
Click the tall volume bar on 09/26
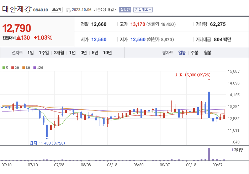pyautogui.click(x=209, y=154)
